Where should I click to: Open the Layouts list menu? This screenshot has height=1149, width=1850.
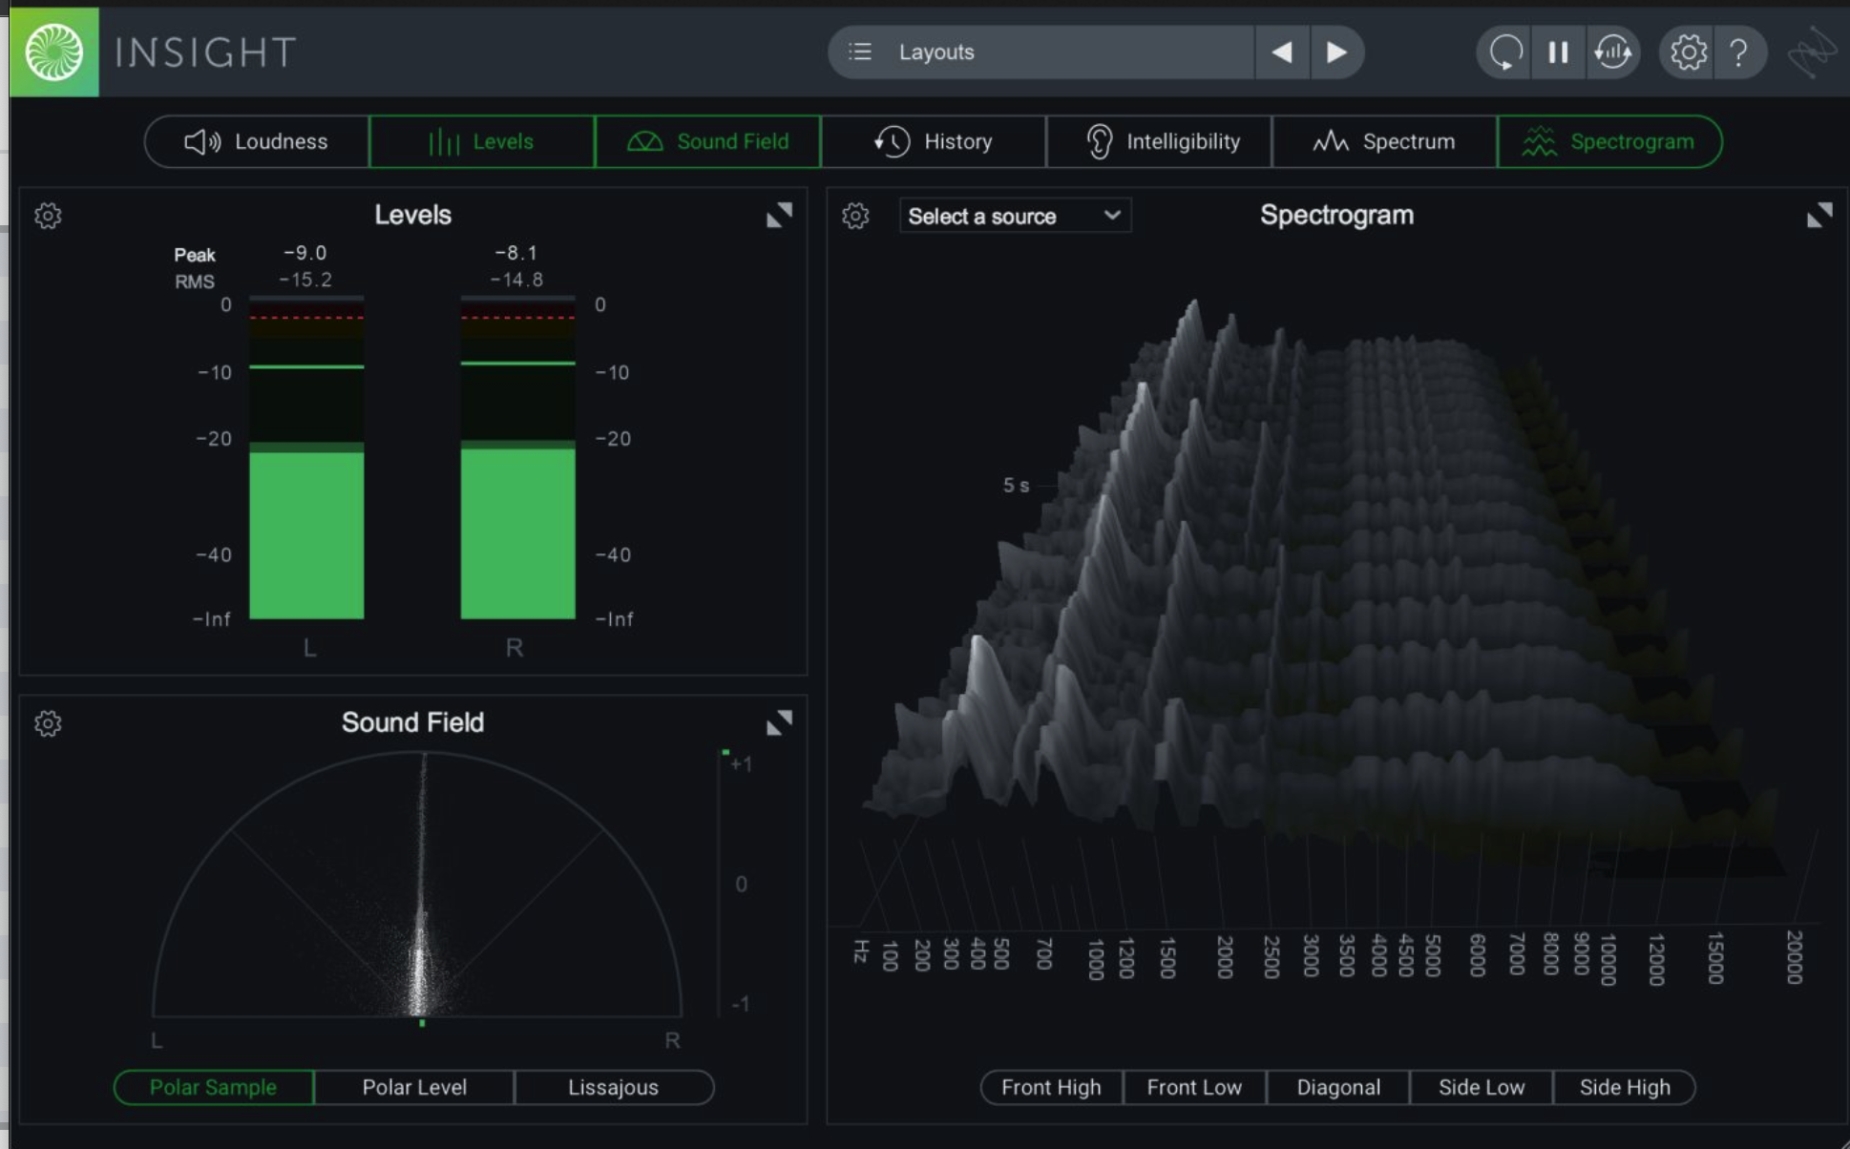click(1041, 52)
